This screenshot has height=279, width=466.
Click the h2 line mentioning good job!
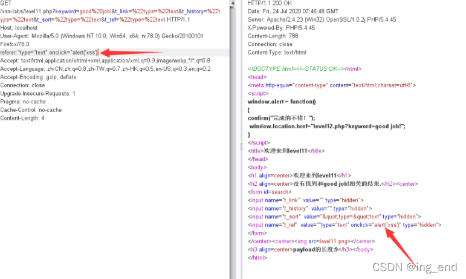pyautogui.click(x=333, y=184)
